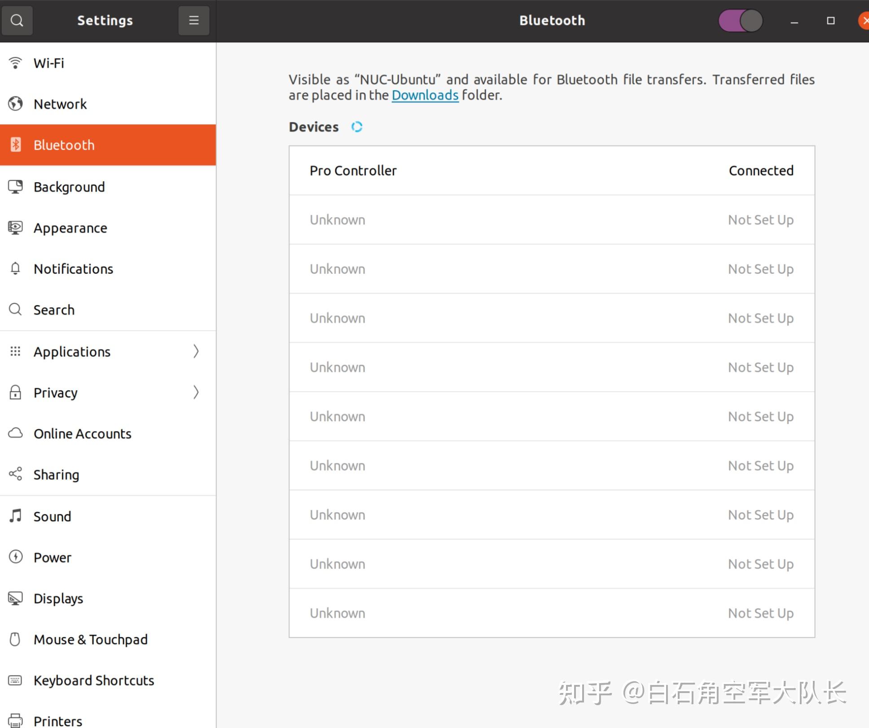Go to Online Accounts settings

pos(83,434)
